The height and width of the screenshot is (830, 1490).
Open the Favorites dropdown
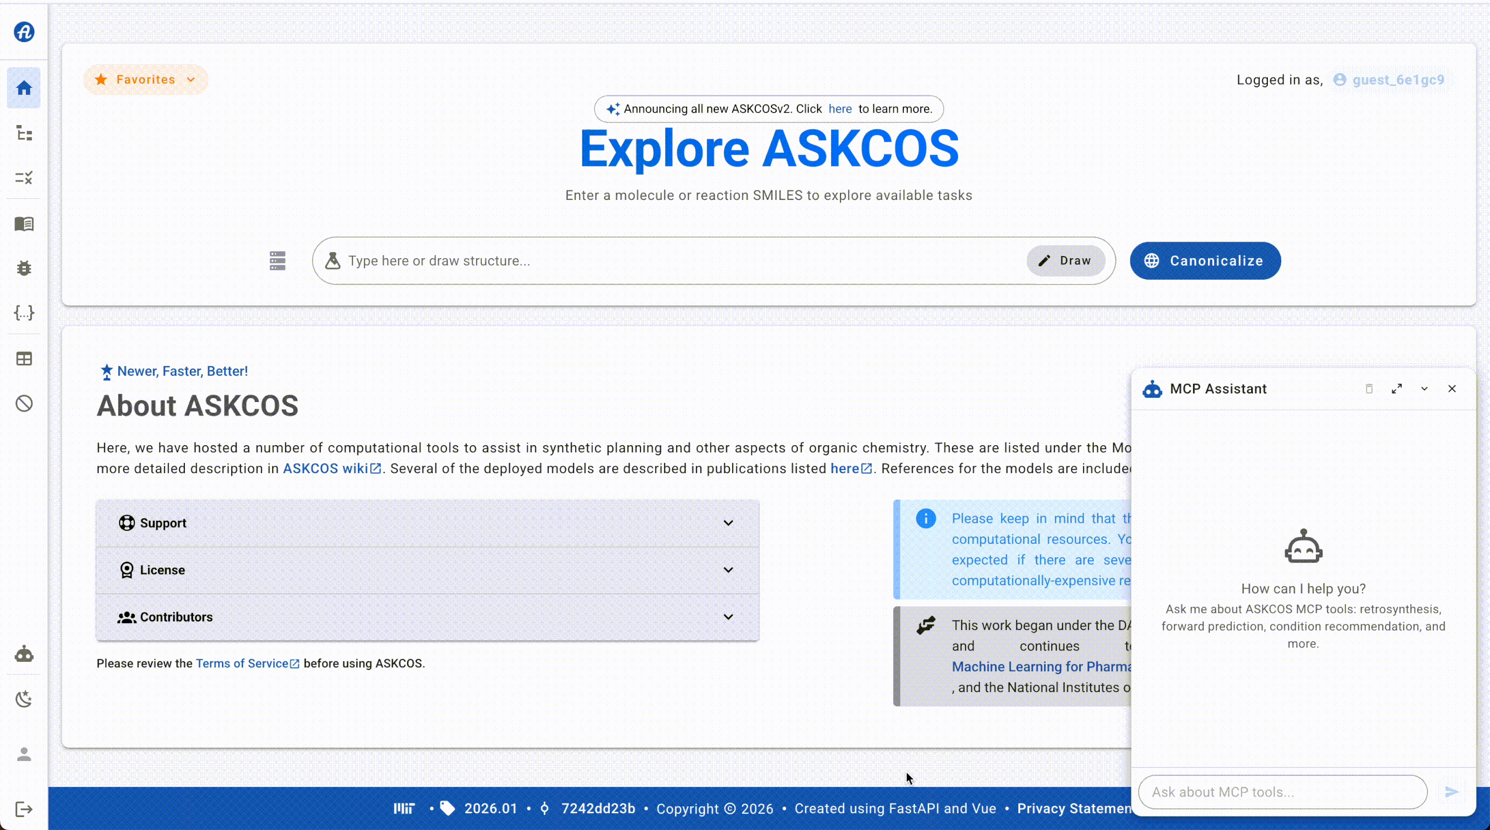point(145,80)
